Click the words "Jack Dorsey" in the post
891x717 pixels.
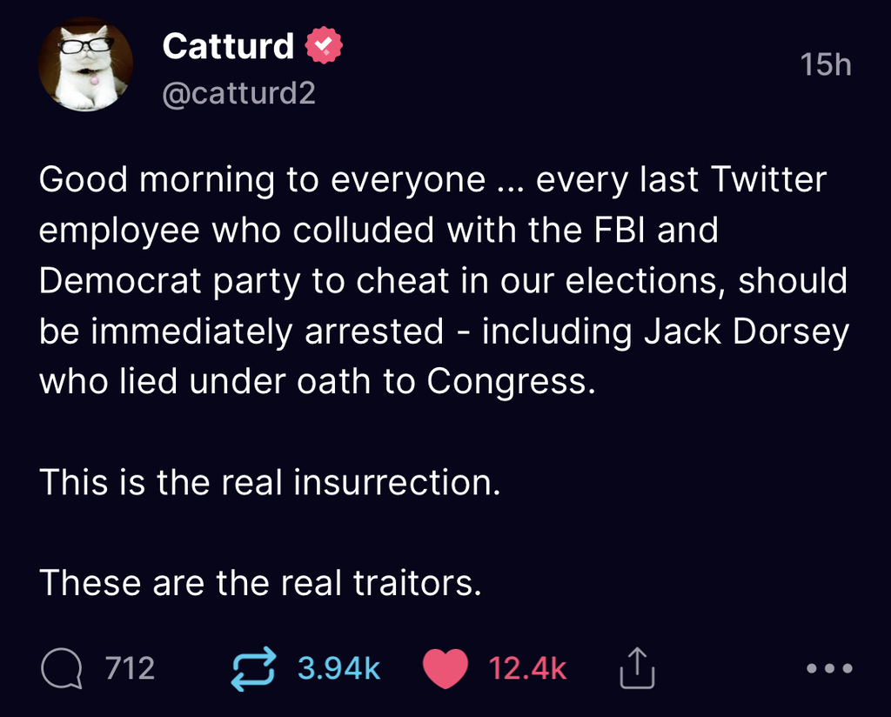(746, 332)
